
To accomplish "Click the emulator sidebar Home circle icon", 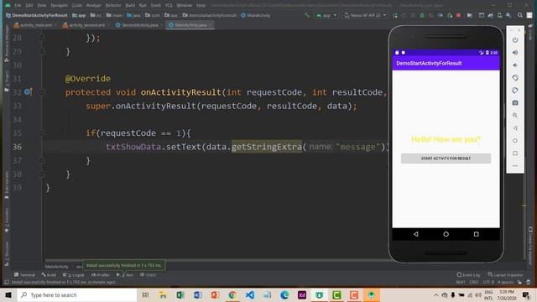I will click(x=515, y=141).
